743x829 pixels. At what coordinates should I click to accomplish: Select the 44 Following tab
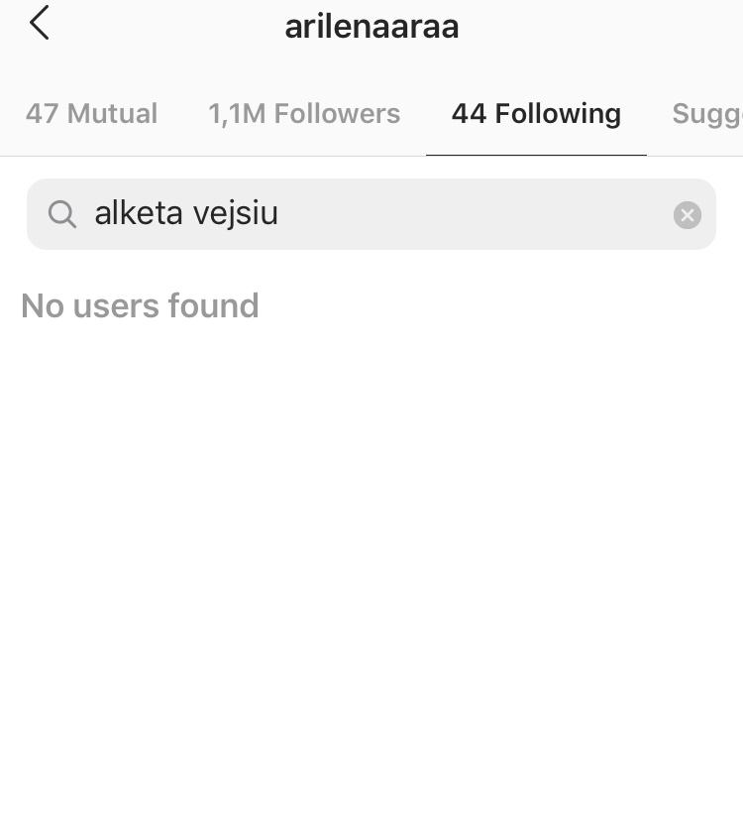[536, 114]
